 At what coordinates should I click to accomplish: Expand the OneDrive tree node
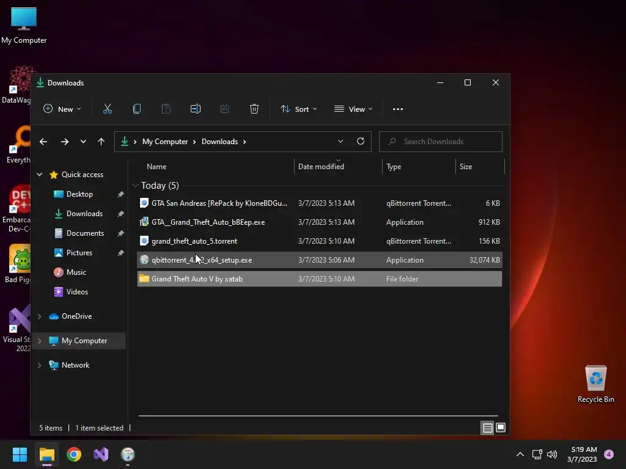tap(40, 316)
